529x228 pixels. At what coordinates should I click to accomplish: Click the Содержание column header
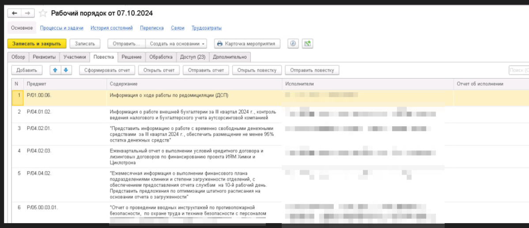pyautogui.click(x=195, y=84)
